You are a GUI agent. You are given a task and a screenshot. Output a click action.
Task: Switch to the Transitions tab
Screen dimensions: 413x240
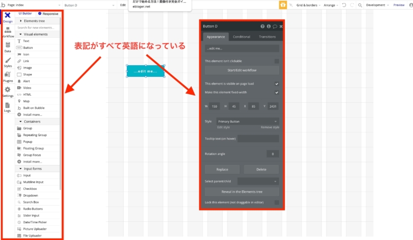[x=267, y=37]
